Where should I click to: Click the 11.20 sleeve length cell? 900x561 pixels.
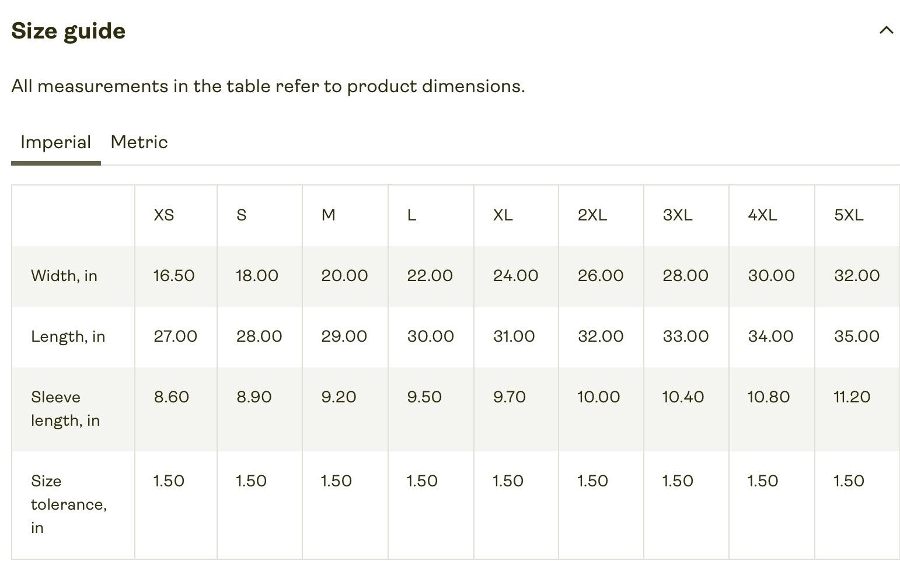[x=852, y=397]
